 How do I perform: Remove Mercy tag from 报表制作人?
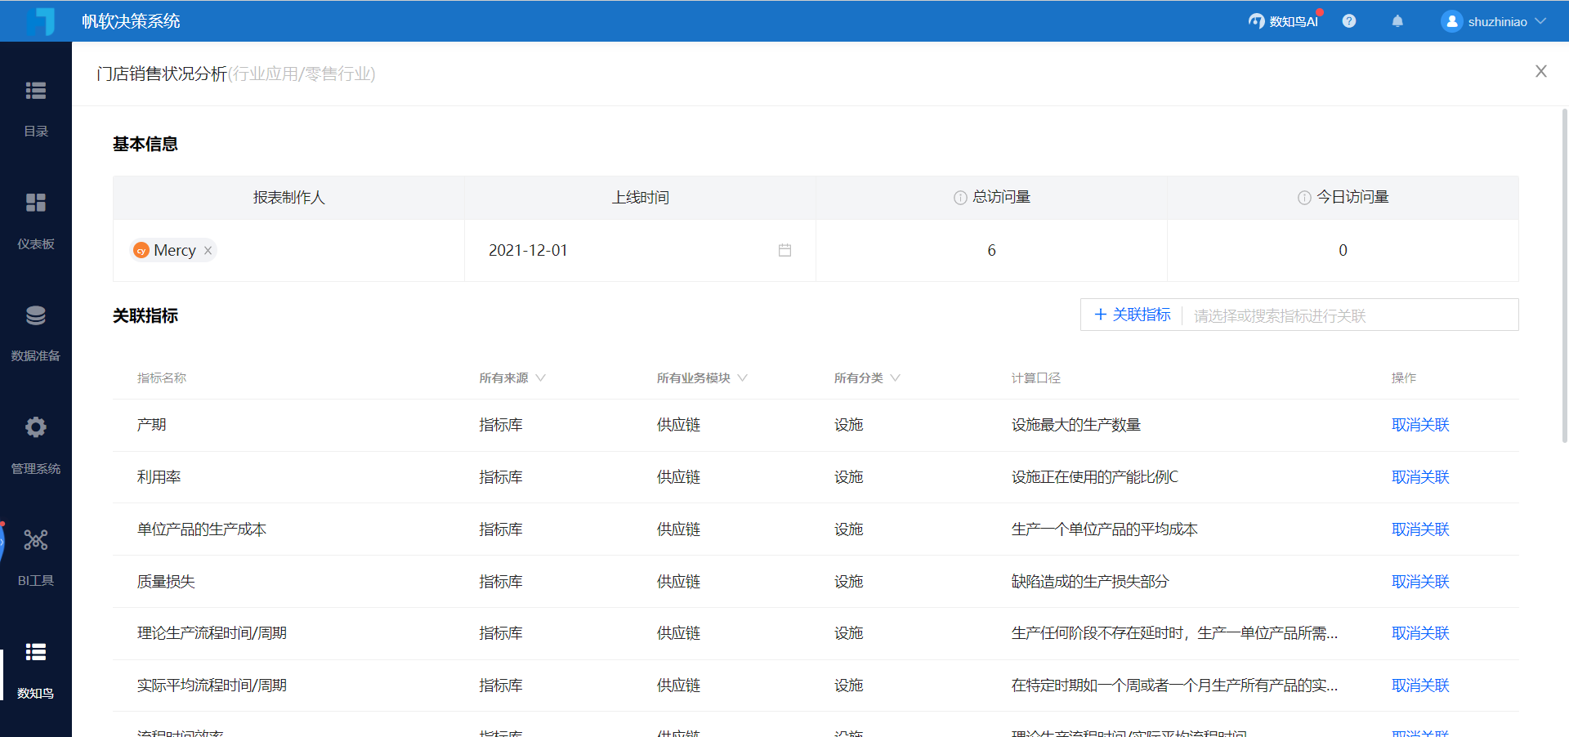pos(208,251)
